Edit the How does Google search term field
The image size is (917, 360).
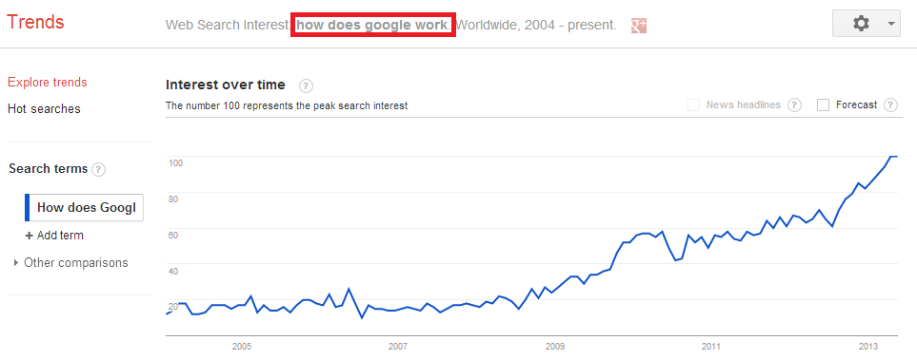point(86,208)
